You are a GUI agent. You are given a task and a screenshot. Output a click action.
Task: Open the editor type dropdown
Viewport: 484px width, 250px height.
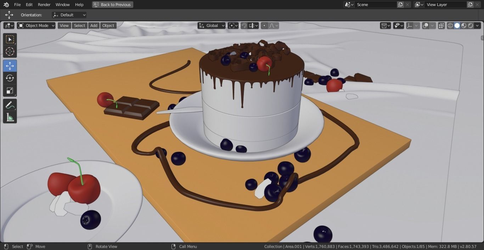(9, 26)
